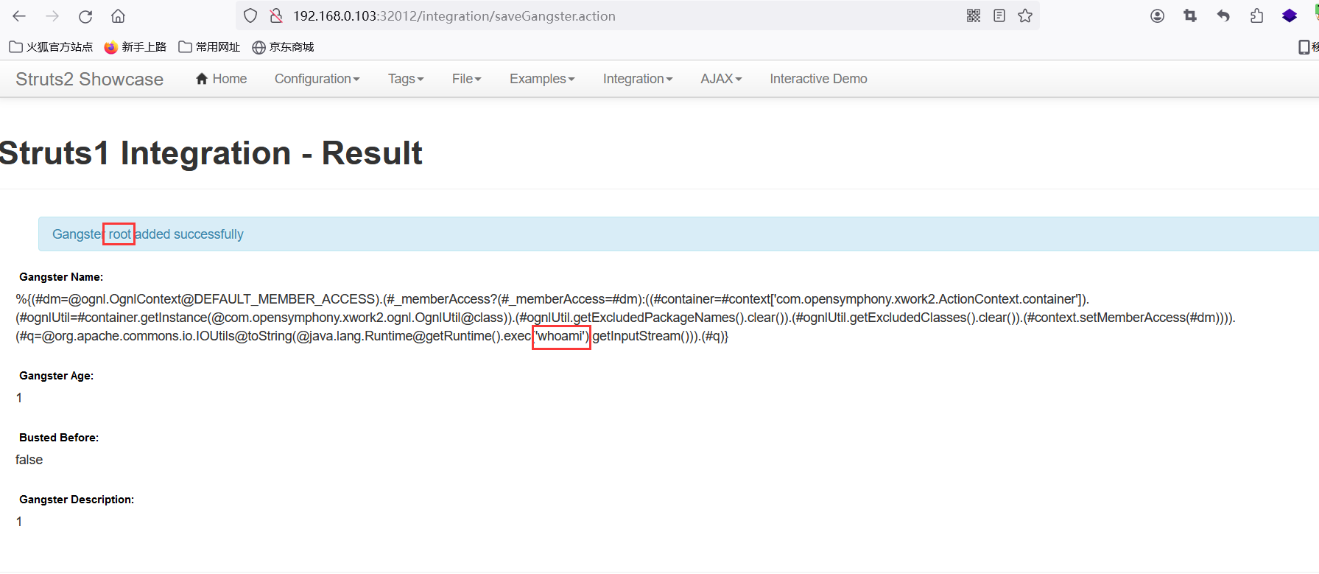Open the account profile icon

pyautogui.click(x=1158, y=15)
